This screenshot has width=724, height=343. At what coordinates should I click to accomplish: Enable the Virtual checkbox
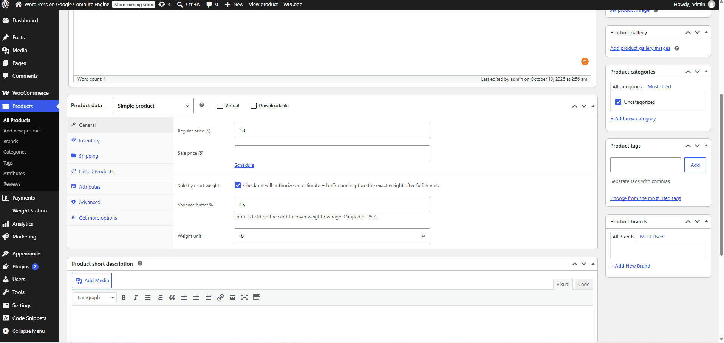(220, 106)
